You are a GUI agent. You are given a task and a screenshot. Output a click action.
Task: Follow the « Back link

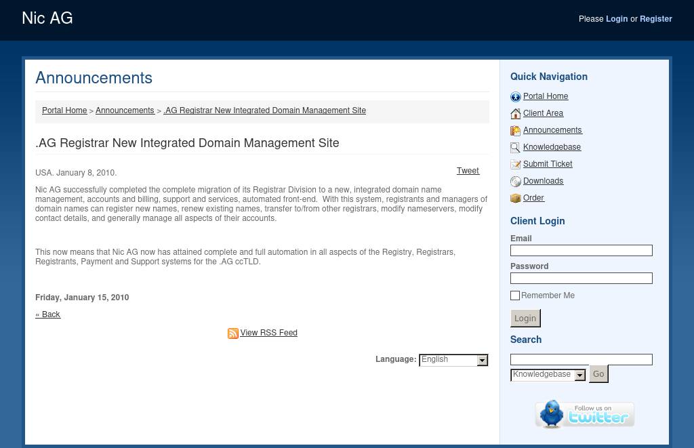48,314
